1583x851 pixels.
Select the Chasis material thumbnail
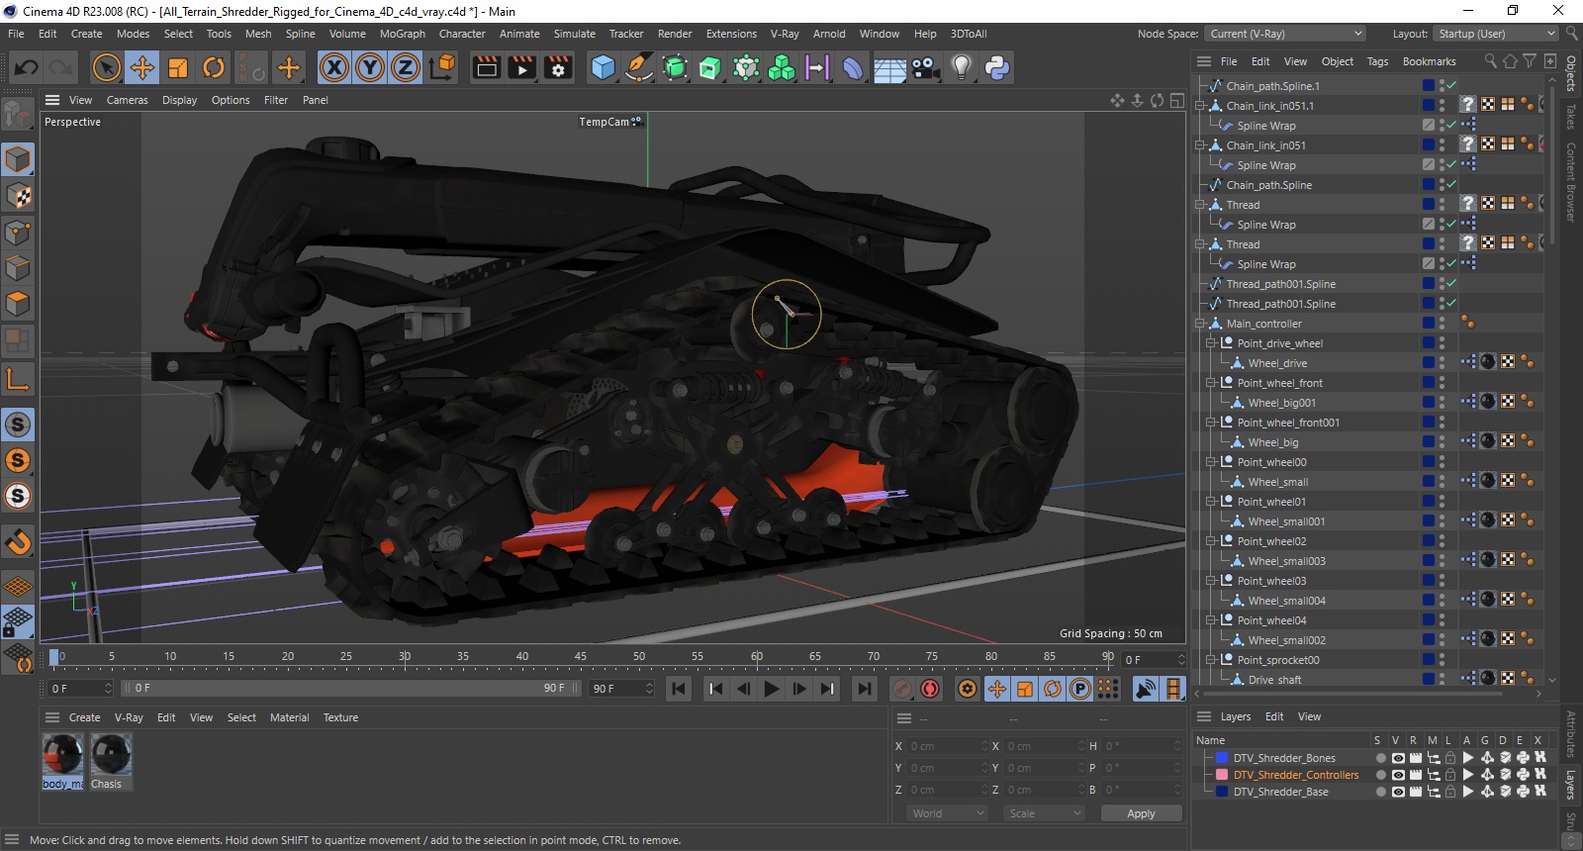111,756
